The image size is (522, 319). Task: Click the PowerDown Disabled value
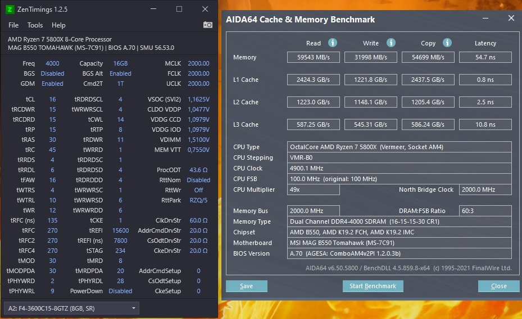(x=120, y=291)
